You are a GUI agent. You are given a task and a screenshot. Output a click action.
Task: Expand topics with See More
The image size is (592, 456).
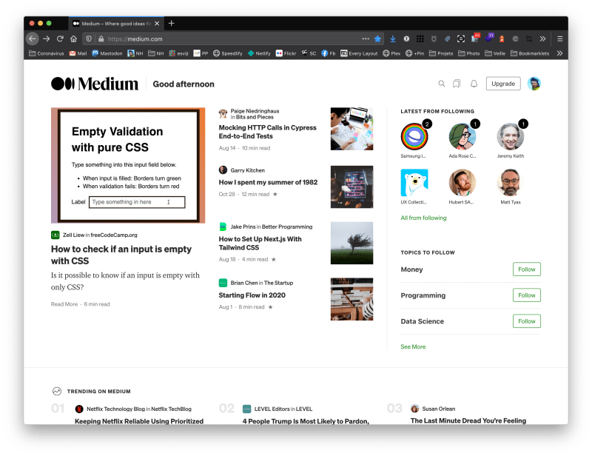413,346
